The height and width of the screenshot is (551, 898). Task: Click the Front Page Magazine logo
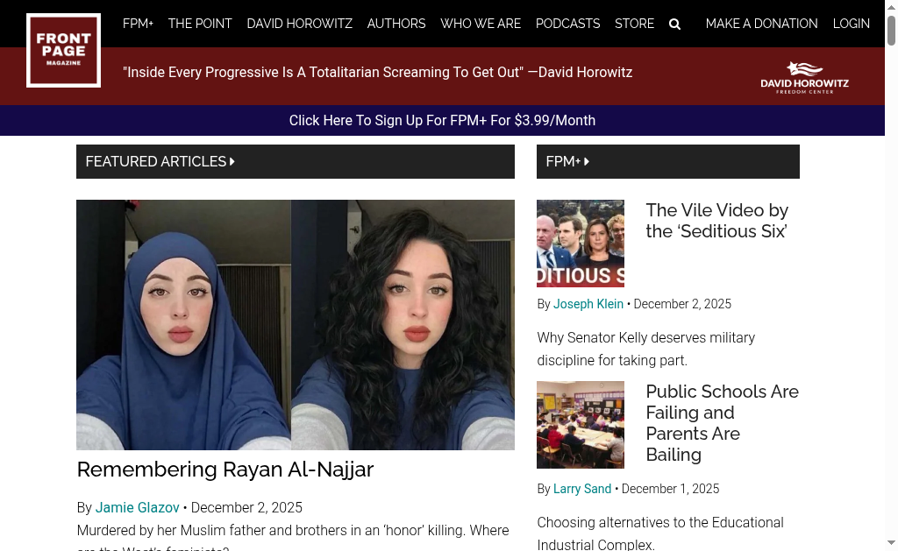pos(62,50)
